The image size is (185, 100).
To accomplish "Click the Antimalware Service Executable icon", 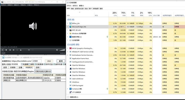I will tap(71, 55).
